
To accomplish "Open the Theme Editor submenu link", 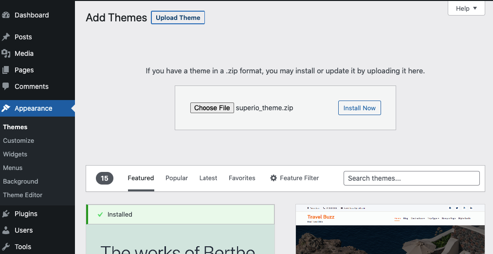I will (23, 195).
